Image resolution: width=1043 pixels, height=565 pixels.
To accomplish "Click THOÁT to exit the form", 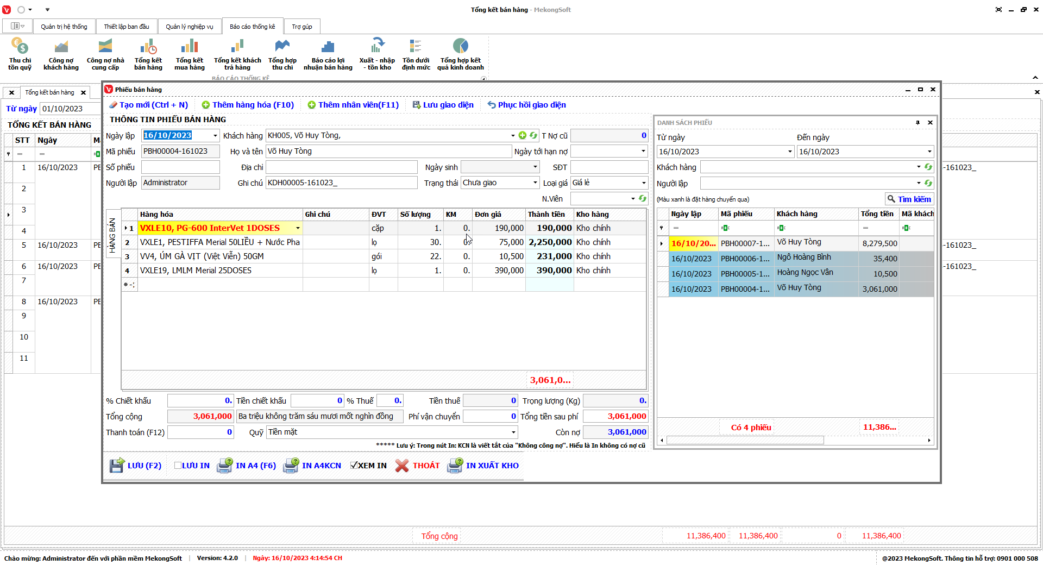I will tap(417, 466).
